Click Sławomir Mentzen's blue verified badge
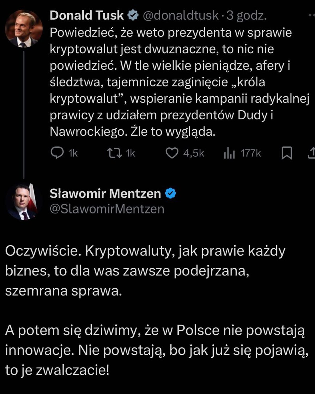This screenshot has height=394, width=315. tap(170, 194)
